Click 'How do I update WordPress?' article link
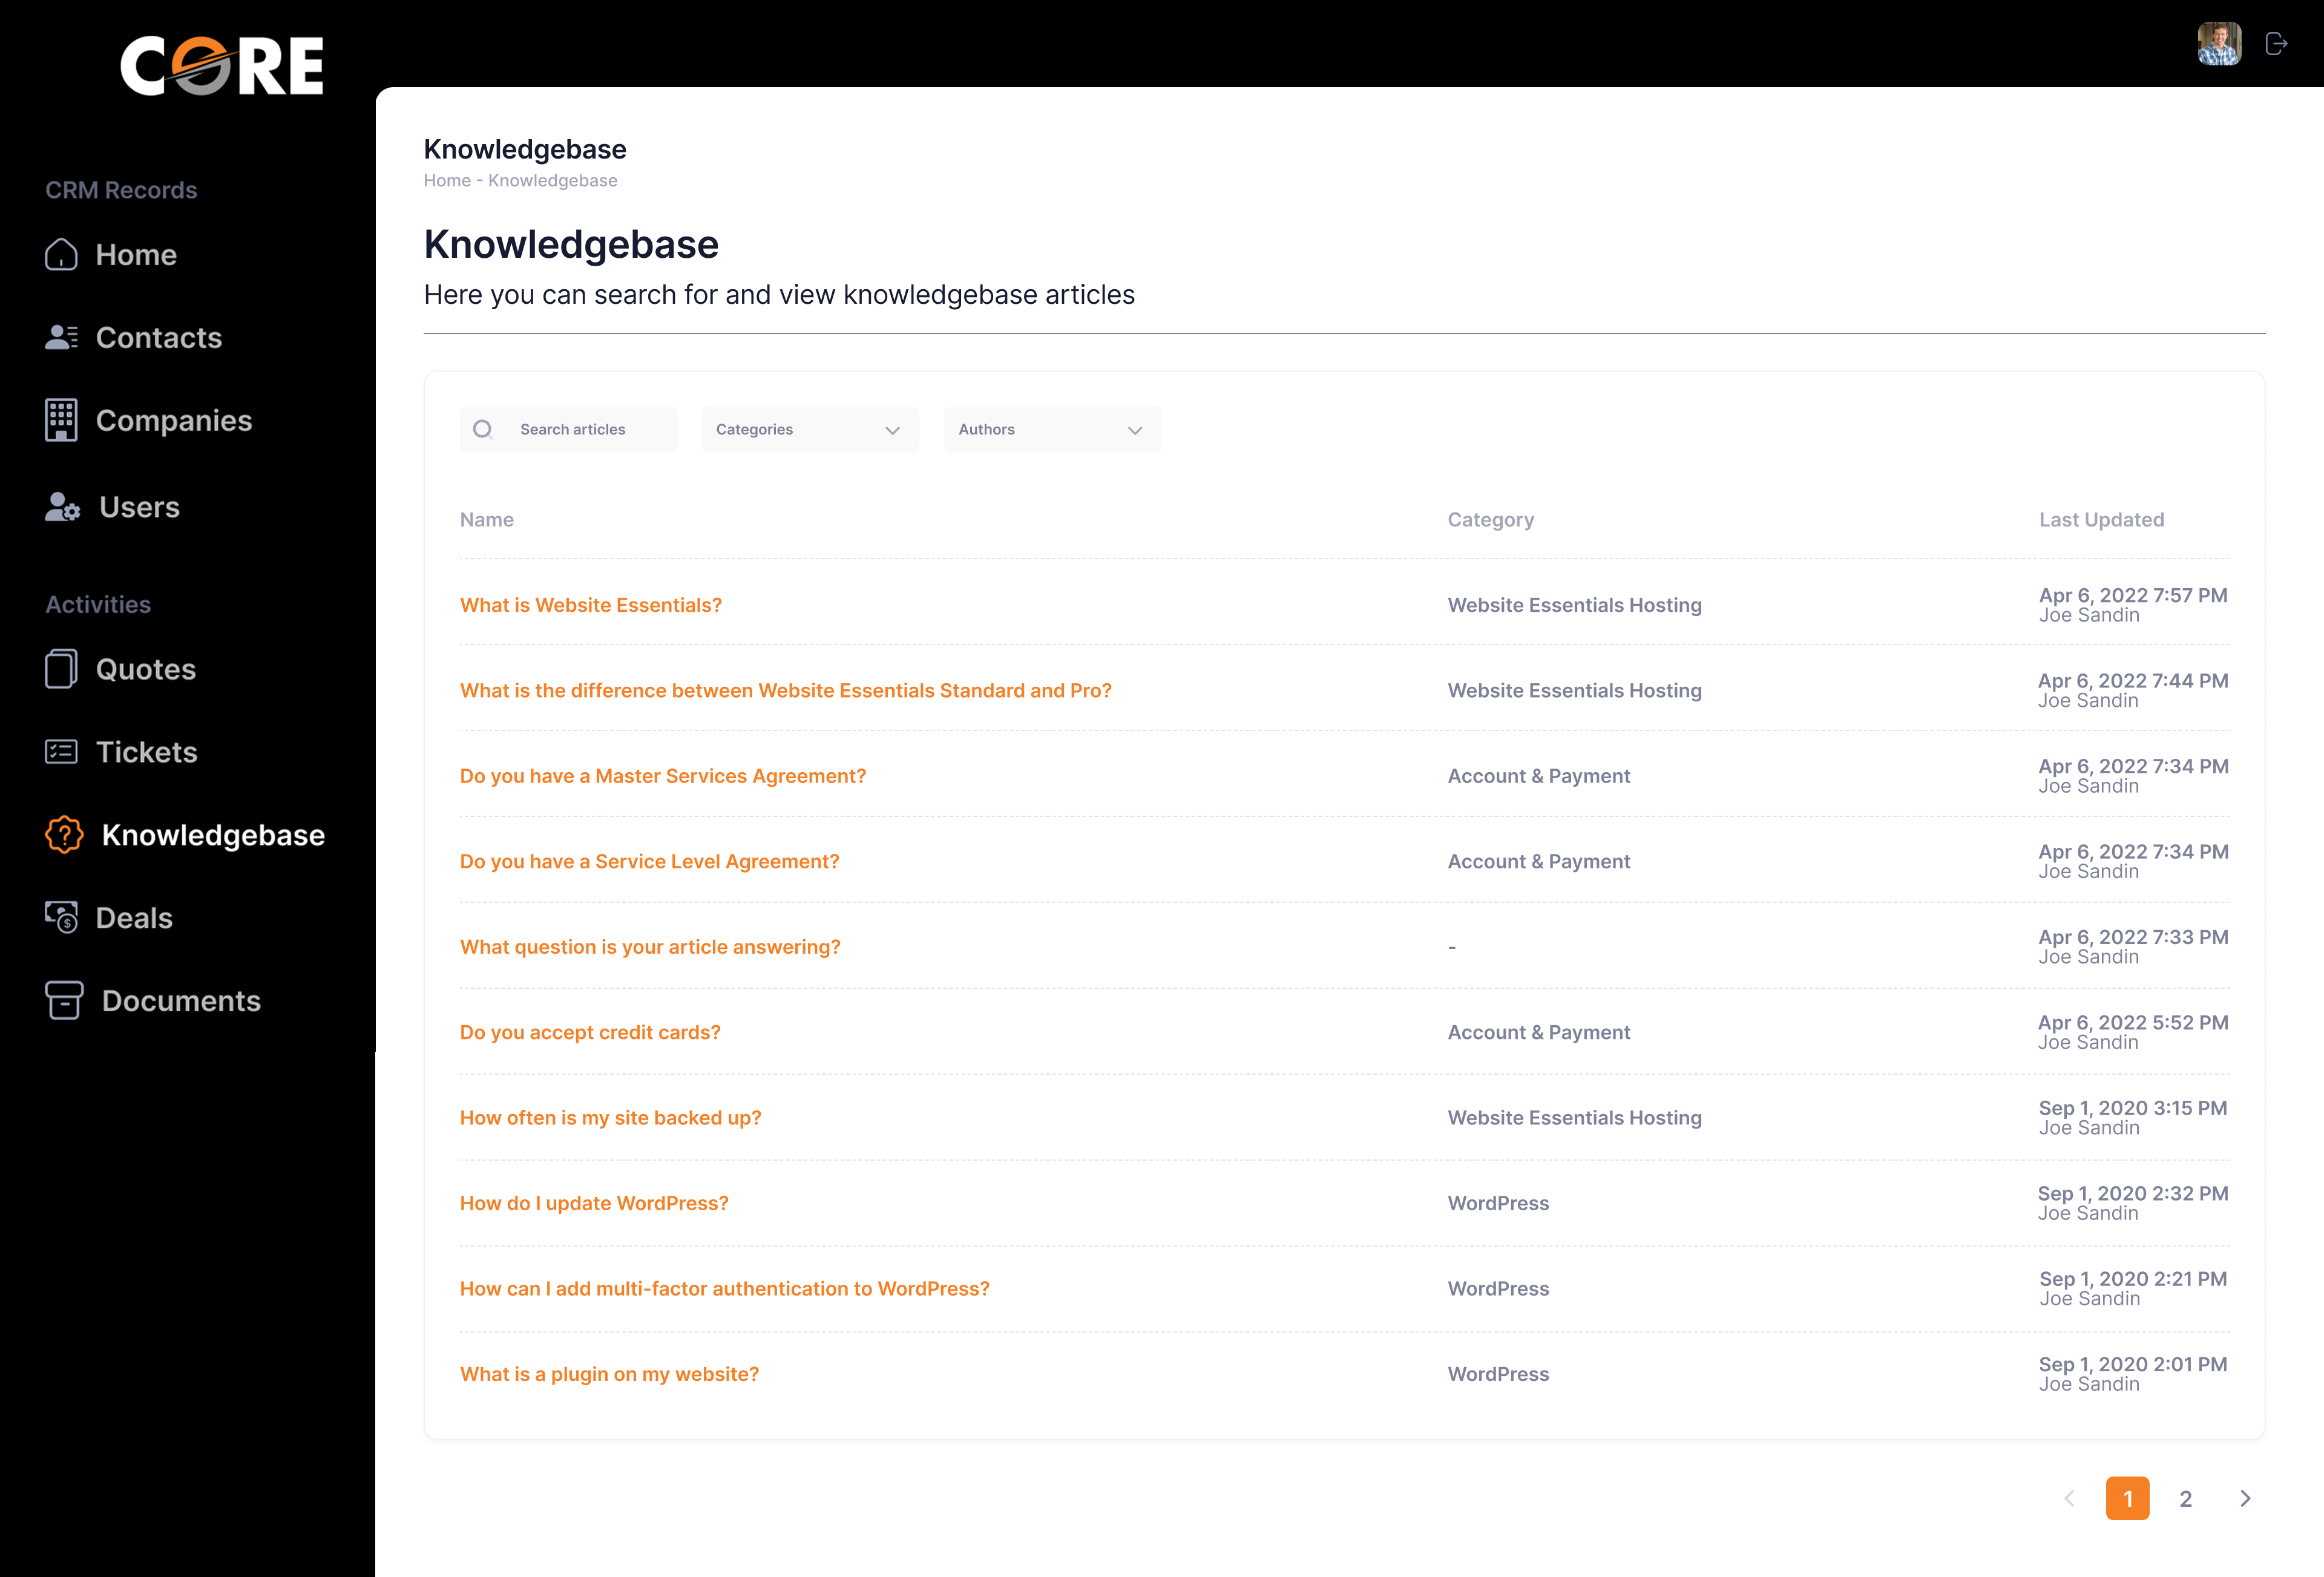This screenshot has height=1577, width=2324. (x=596, y=1202)
